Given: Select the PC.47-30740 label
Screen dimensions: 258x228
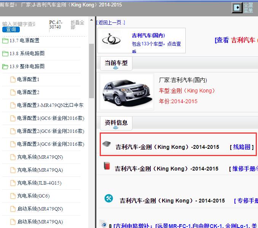Looking at the screenshot, I should click(x=56, y=24).
